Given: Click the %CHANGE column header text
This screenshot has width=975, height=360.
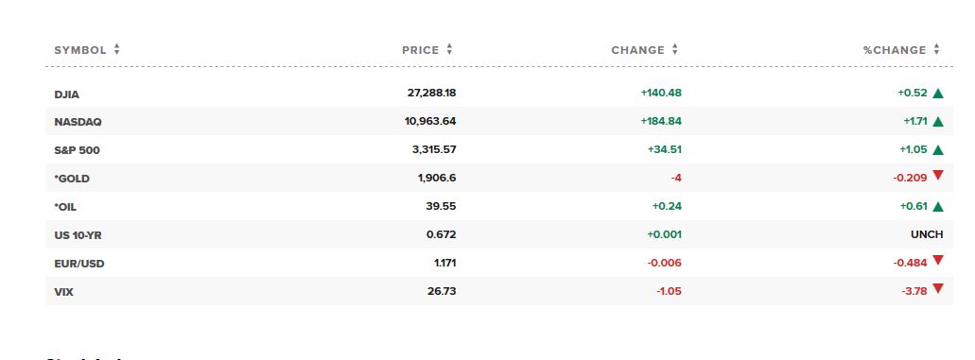Looking at the screenshot, I should (x=895, y=50).
